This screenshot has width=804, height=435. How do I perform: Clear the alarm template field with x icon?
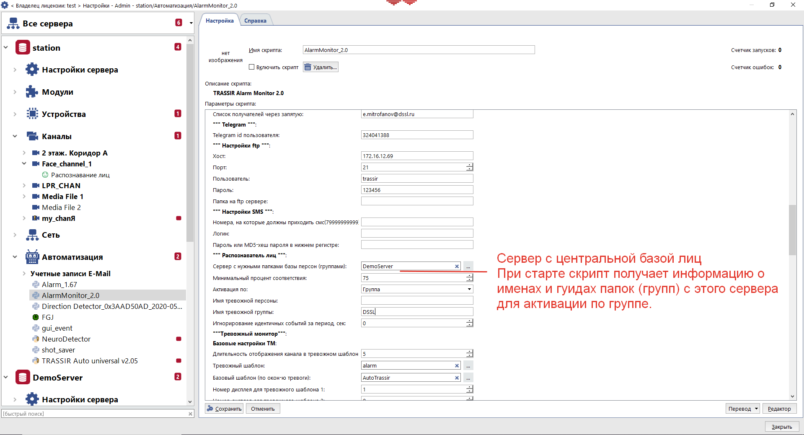coord(457,365)
